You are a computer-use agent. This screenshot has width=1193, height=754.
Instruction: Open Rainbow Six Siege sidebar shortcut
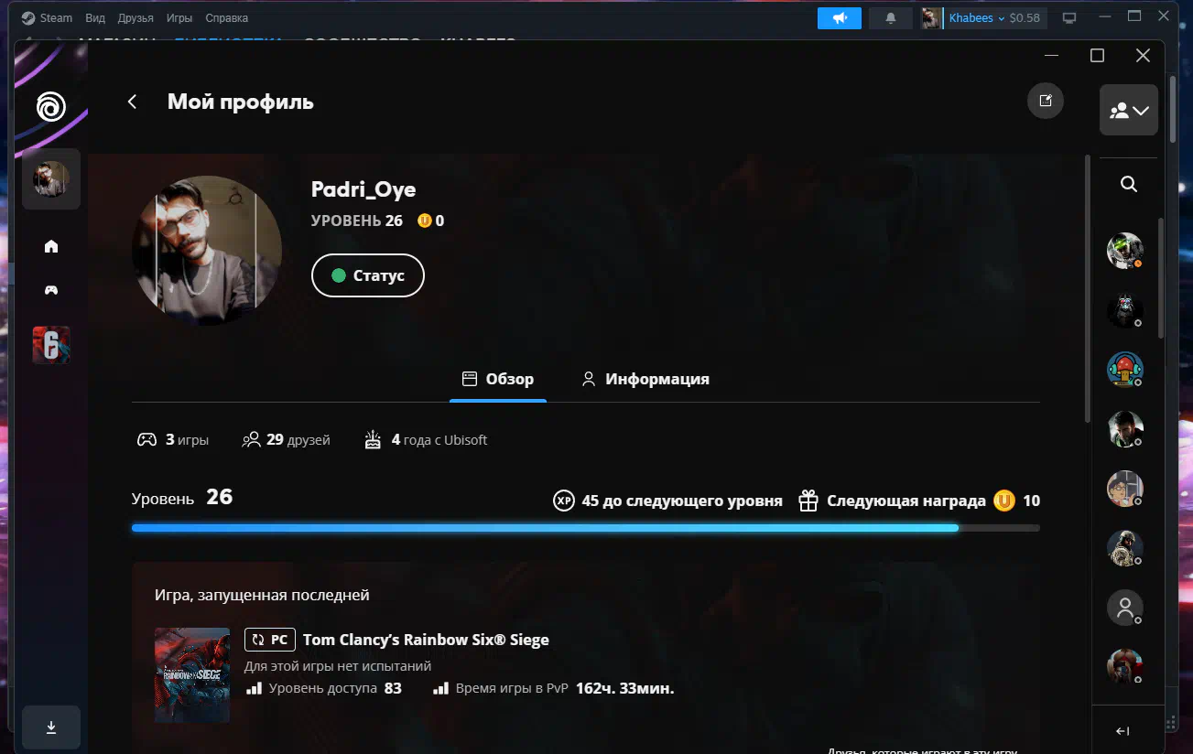click(51, 345)
